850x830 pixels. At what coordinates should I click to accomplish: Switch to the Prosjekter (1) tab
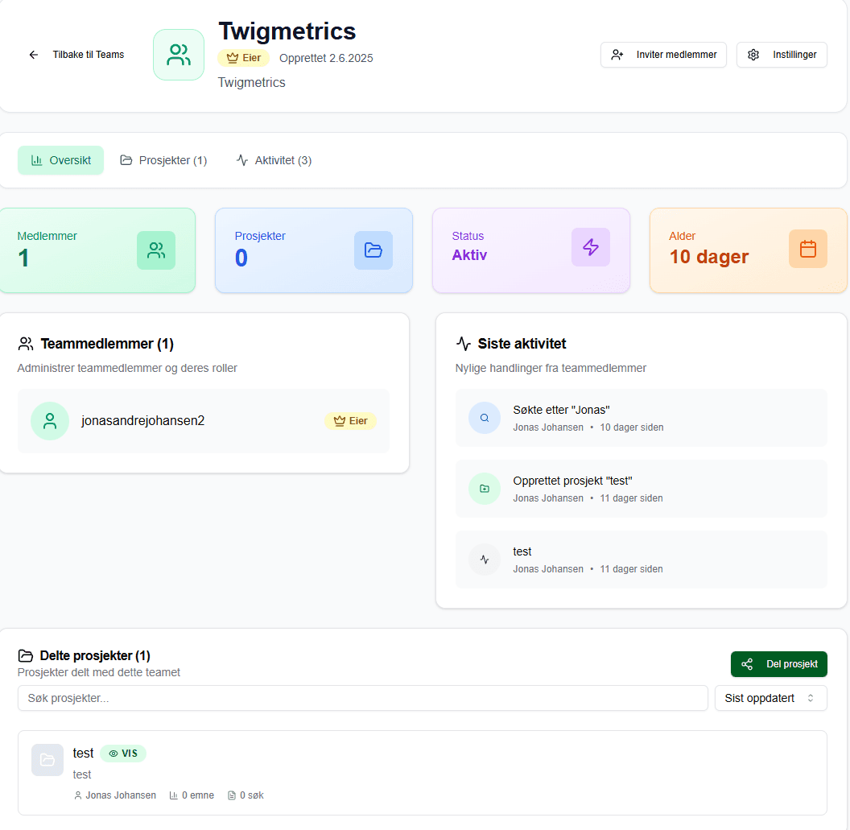(x=163, y=160)
